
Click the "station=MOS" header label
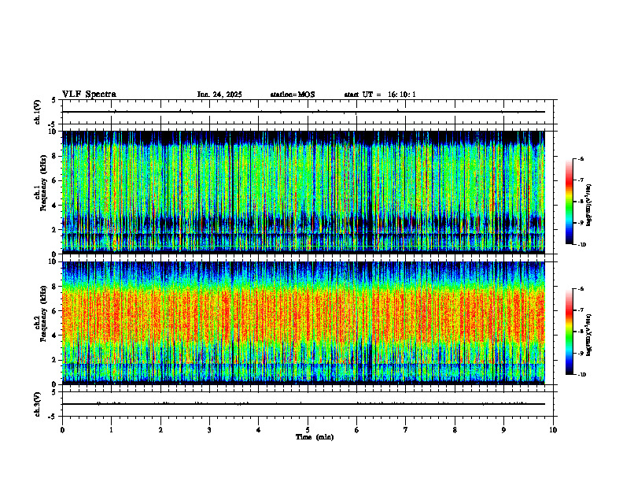coord(293,95)
